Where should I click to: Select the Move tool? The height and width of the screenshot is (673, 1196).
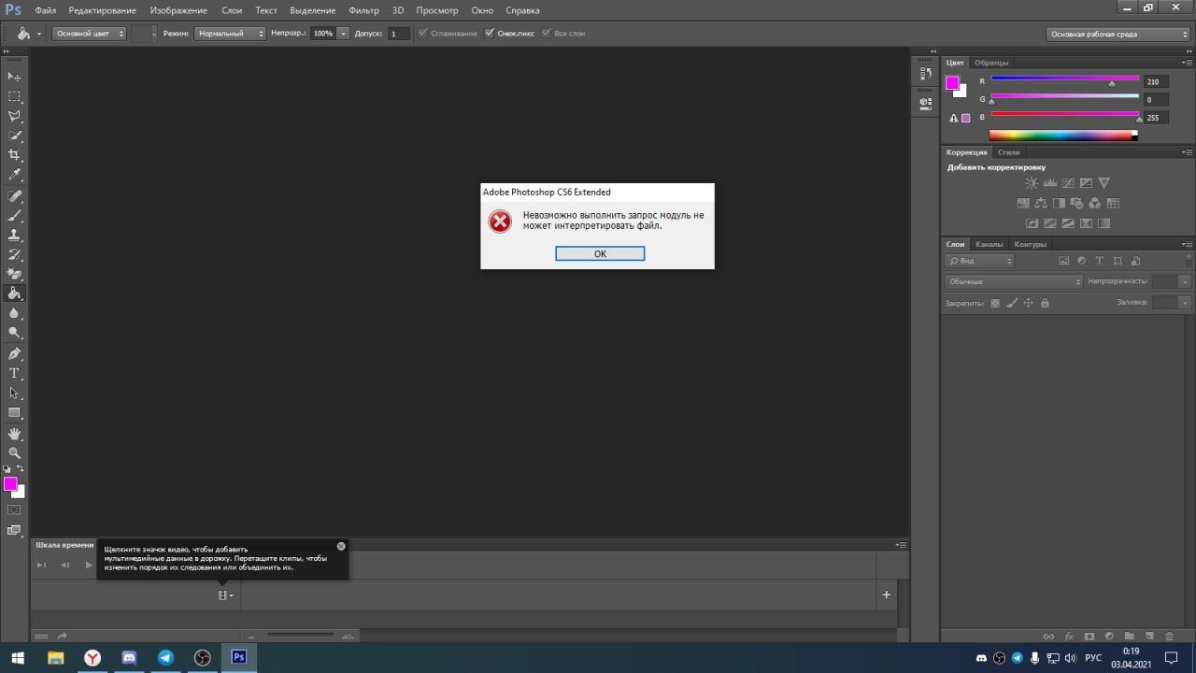14,76
